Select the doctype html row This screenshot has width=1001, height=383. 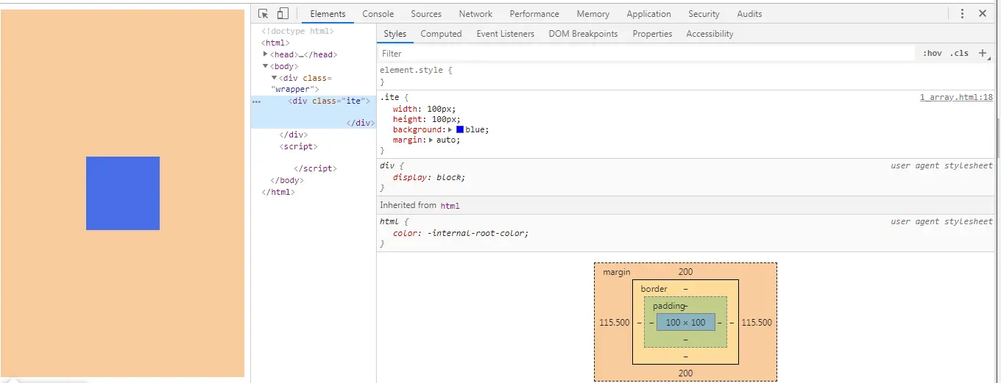click(298, 31)
